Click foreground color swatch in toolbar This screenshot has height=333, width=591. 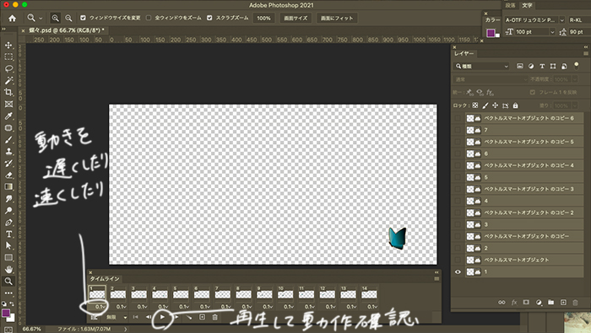[x=6, y=313]
